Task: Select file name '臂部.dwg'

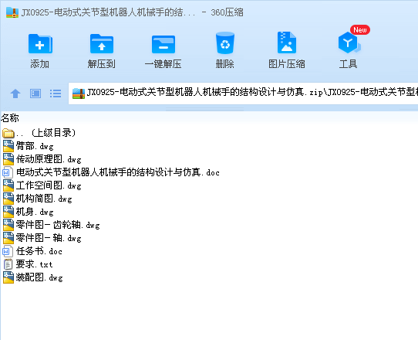Action: [35, 146]
